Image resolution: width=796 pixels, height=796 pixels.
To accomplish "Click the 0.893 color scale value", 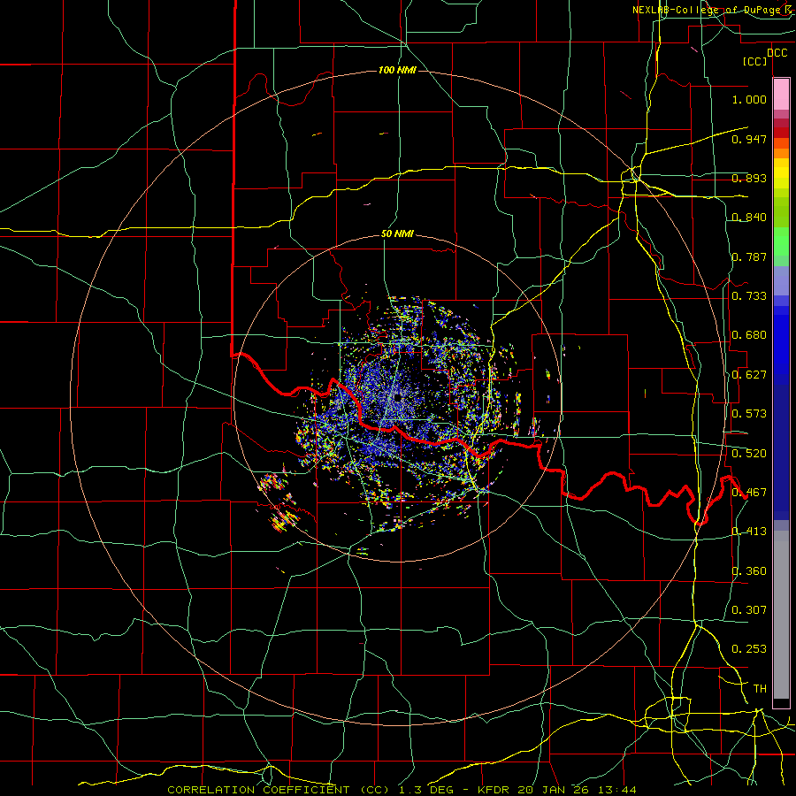I will [749, 178].
